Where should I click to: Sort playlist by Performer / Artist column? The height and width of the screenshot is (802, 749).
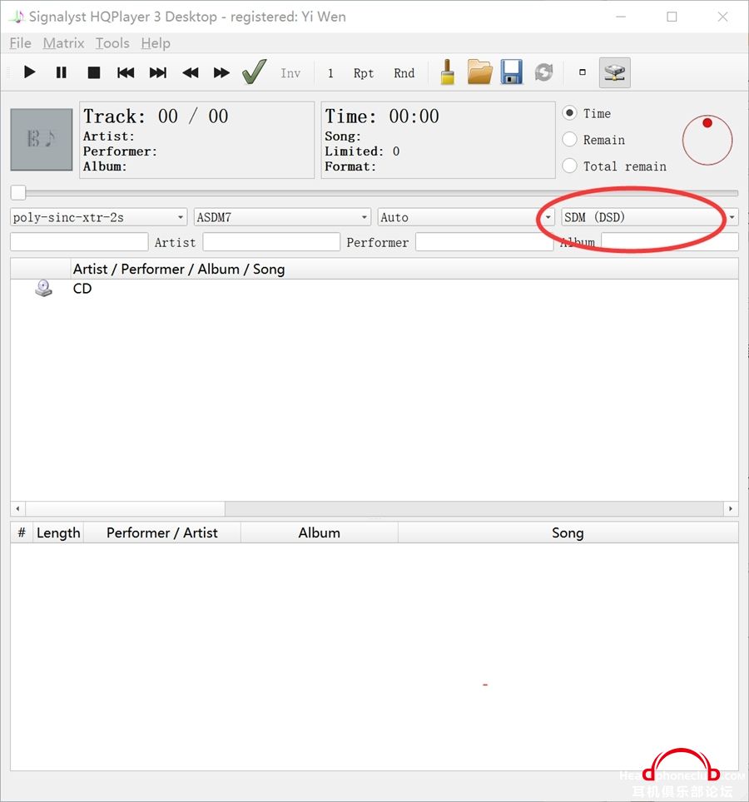(162, 533)
